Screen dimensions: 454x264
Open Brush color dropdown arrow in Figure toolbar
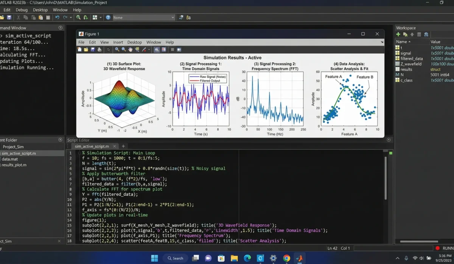[x=149, y=49]
